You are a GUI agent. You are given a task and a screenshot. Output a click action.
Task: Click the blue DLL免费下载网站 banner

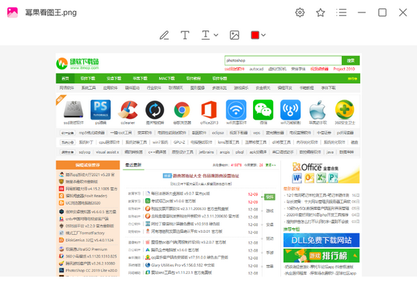(321, 240)
